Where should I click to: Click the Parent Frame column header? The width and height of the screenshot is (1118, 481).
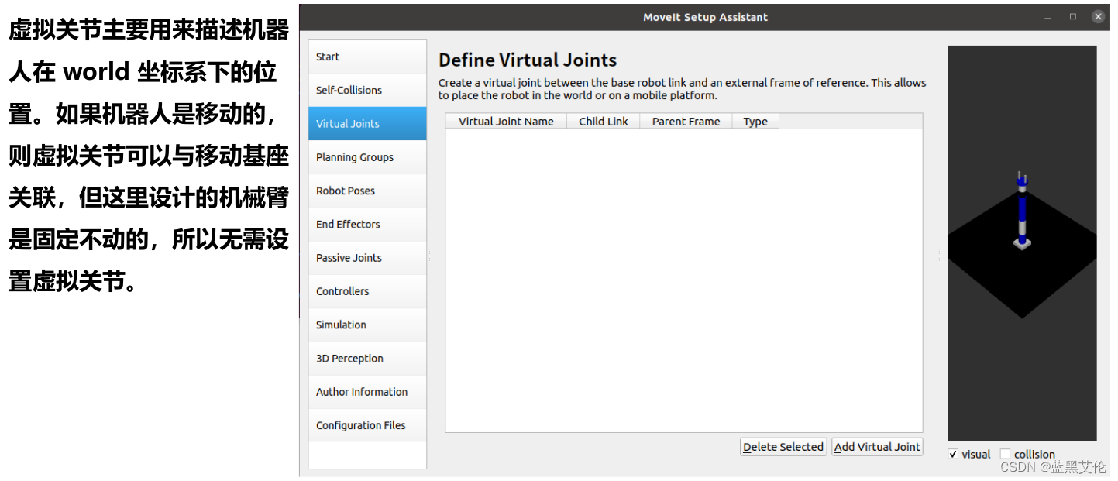click(x=686, y=122)
